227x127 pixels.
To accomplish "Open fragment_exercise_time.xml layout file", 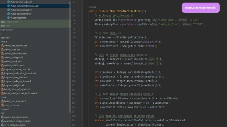I will (17, 69).
